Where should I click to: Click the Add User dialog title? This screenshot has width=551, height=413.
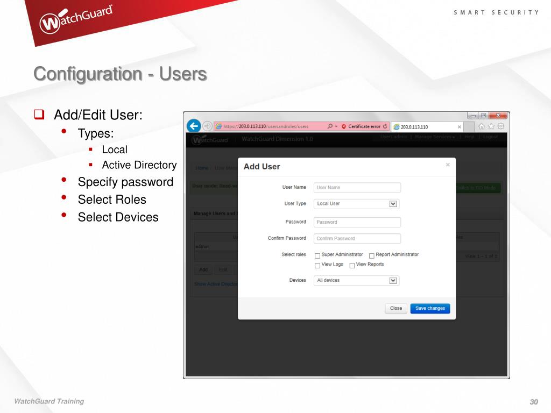pyautogui.click(x=262, y=167)
